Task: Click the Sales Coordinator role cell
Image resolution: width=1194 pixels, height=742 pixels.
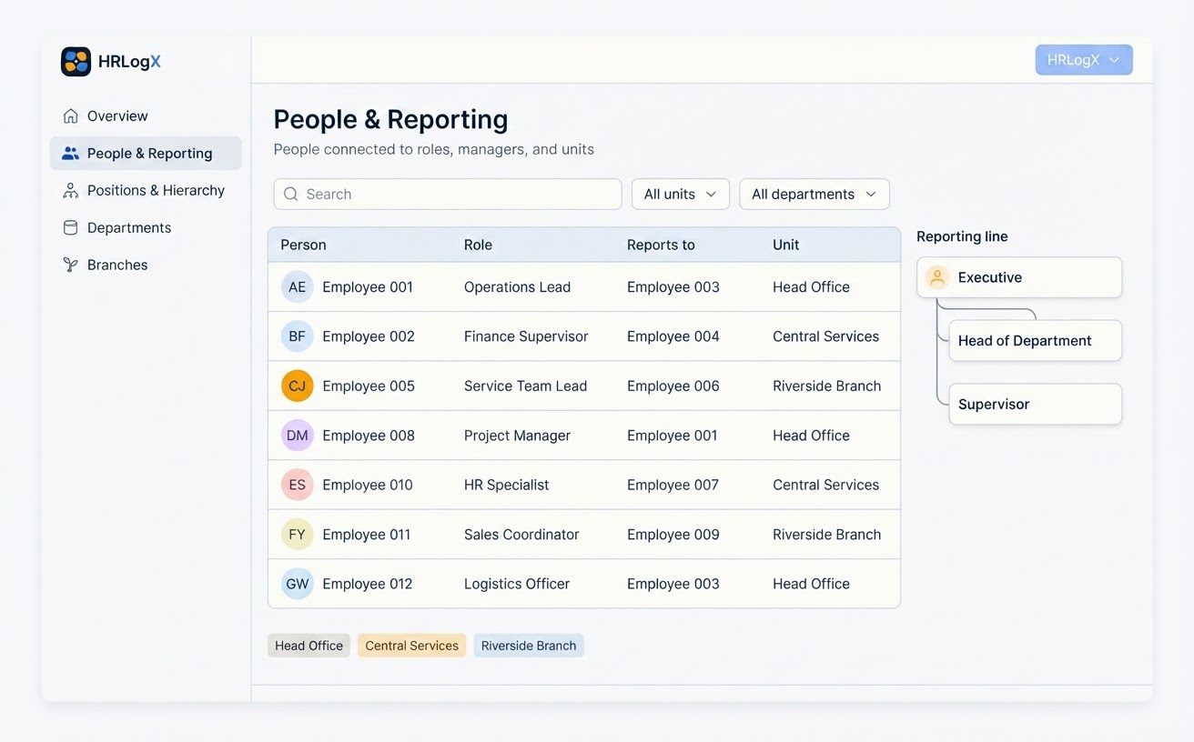Action: pyautogui.click(x=521, y=535)
